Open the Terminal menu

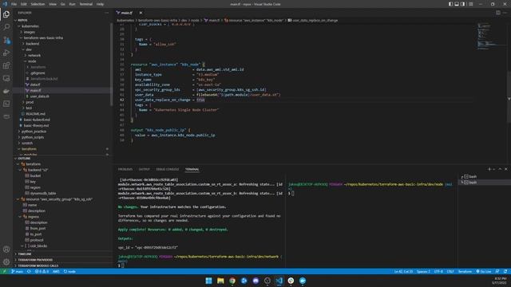click(x=85, y=4)
